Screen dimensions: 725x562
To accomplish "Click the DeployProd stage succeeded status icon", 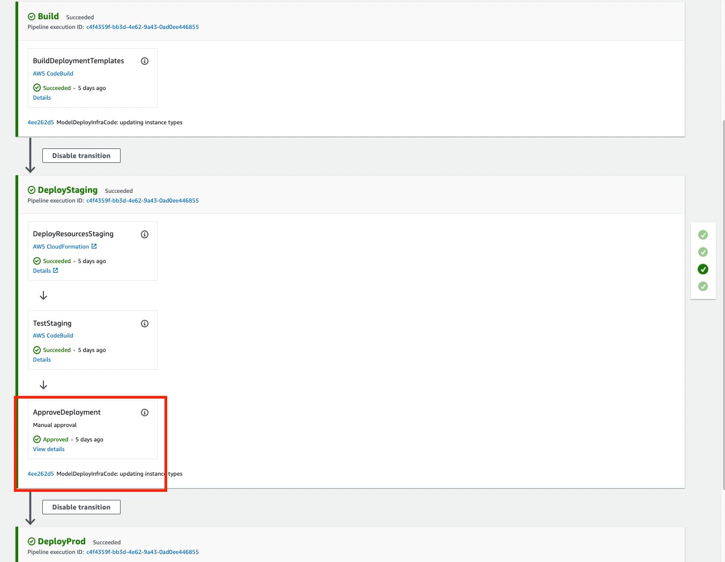I will 32,542.
